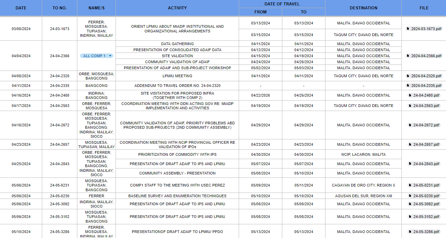Viewport: 446px width, 238px height.
Task: Select the single-name FERRER cell
Action: tap(96, 196)
